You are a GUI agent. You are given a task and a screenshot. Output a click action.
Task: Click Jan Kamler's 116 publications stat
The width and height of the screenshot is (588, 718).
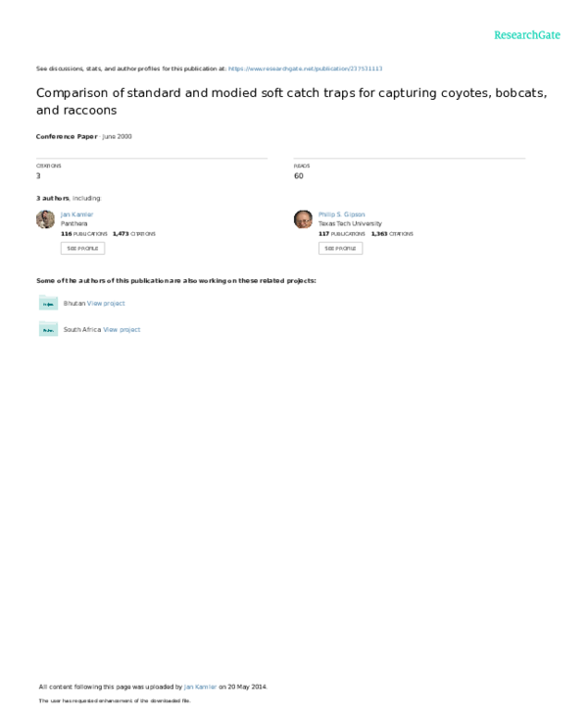coord(83,234)
